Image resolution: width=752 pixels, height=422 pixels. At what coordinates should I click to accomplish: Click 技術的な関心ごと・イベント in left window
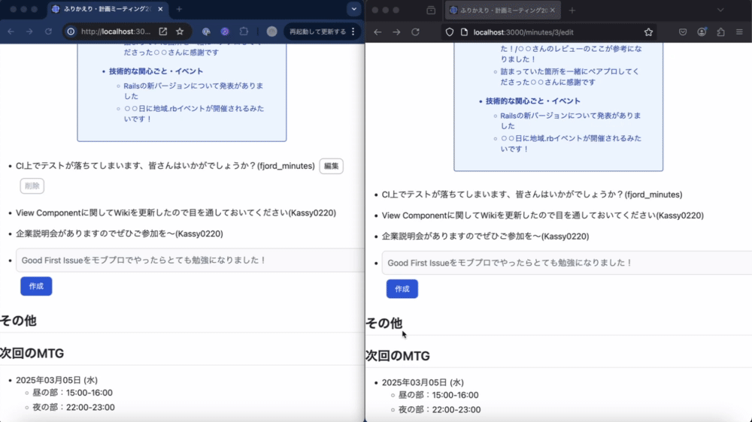(x=156, y=71)
